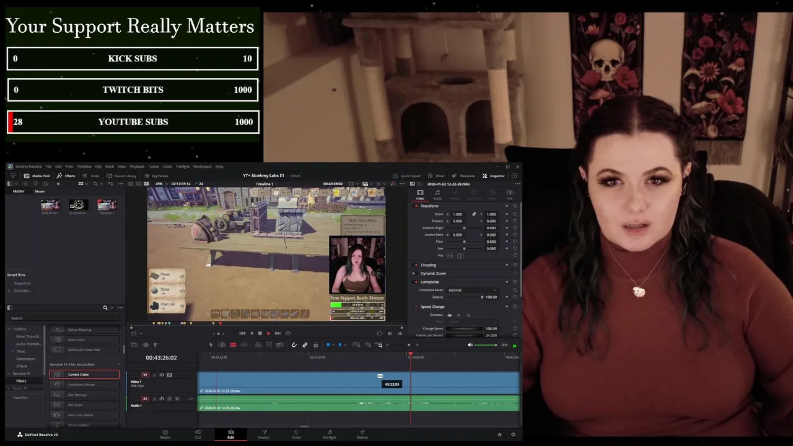This screenshot has width=793, height=446.
Task: Select the Selection mode arrow tool
Action: point(211,345)
